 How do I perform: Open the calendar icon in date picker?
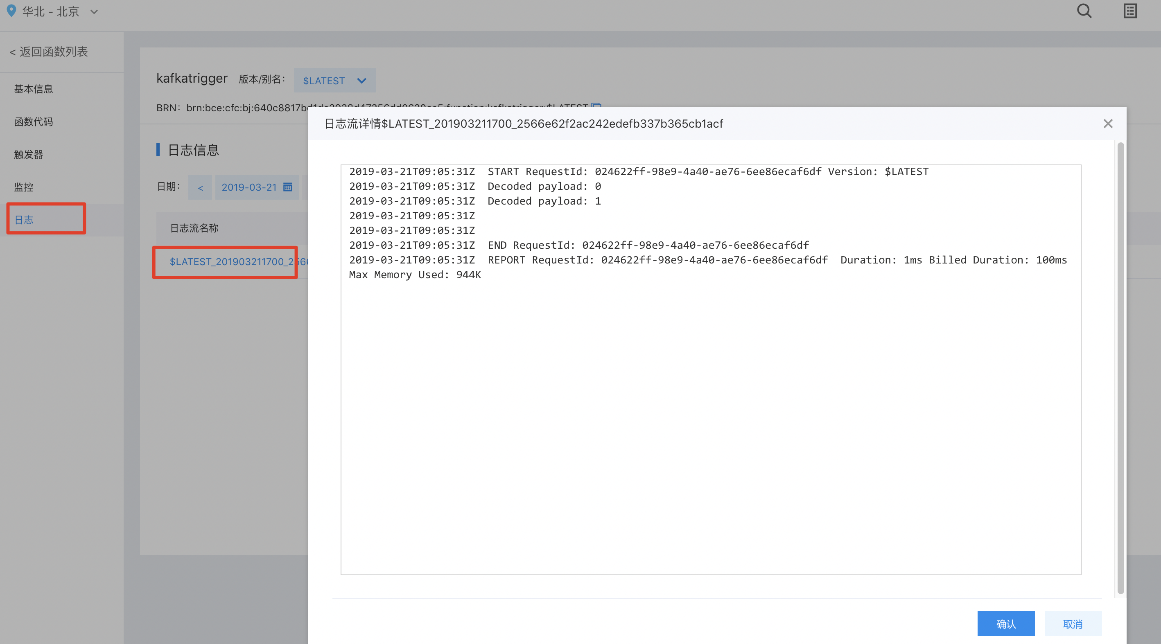pyautogui.click(x=287, y=187)
